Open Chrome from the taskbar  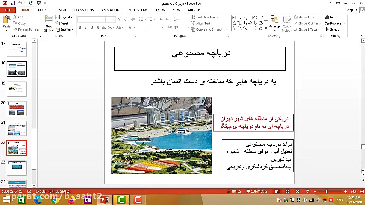[55, 199]
